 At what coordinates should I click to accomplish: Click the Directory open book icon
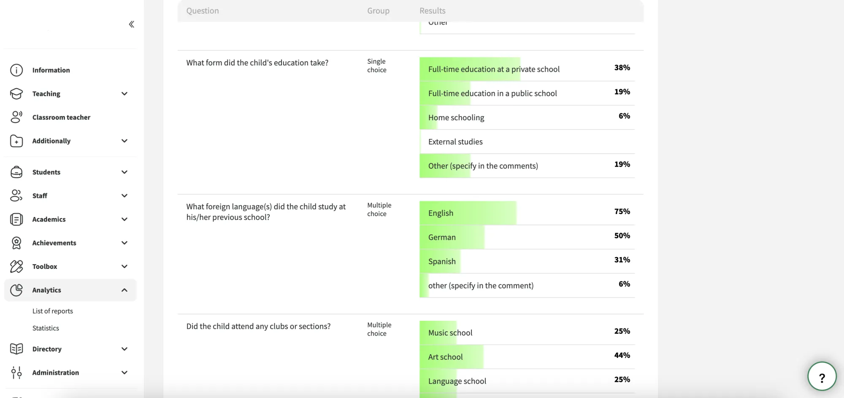pos(16,349)
